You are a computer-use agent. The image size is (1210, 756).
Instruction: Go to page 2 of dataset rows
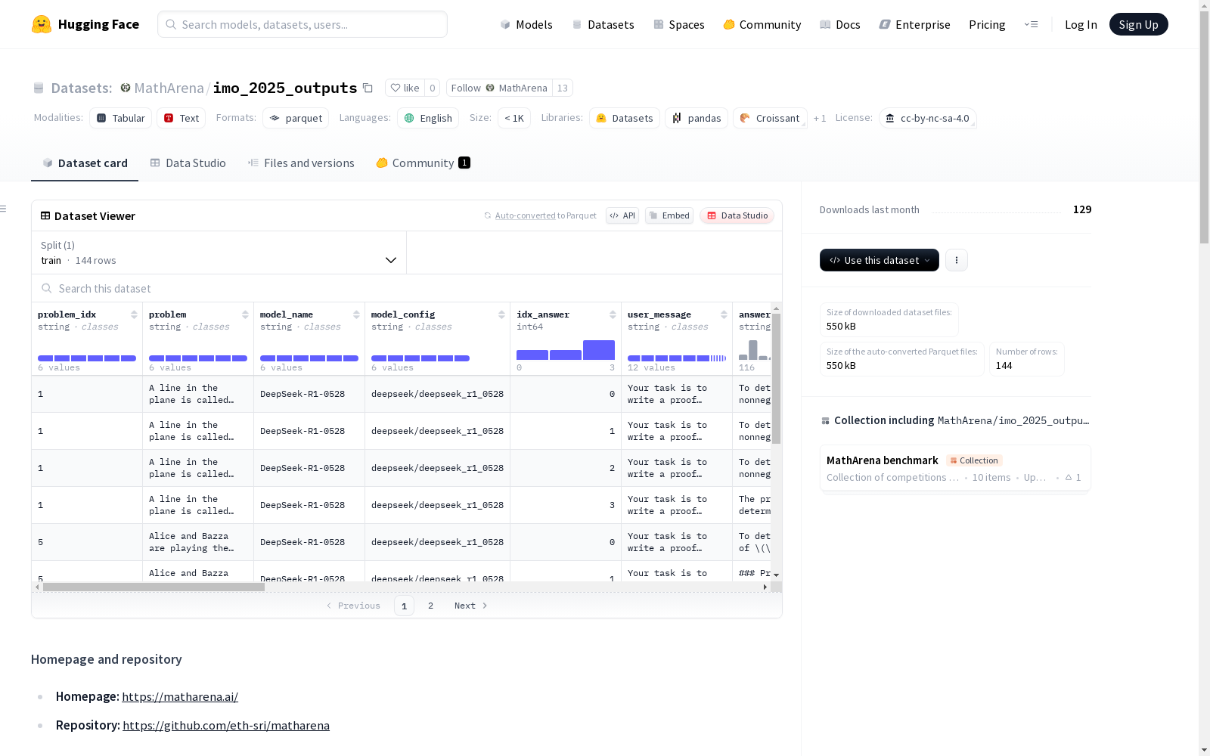[x=431, y=606]
